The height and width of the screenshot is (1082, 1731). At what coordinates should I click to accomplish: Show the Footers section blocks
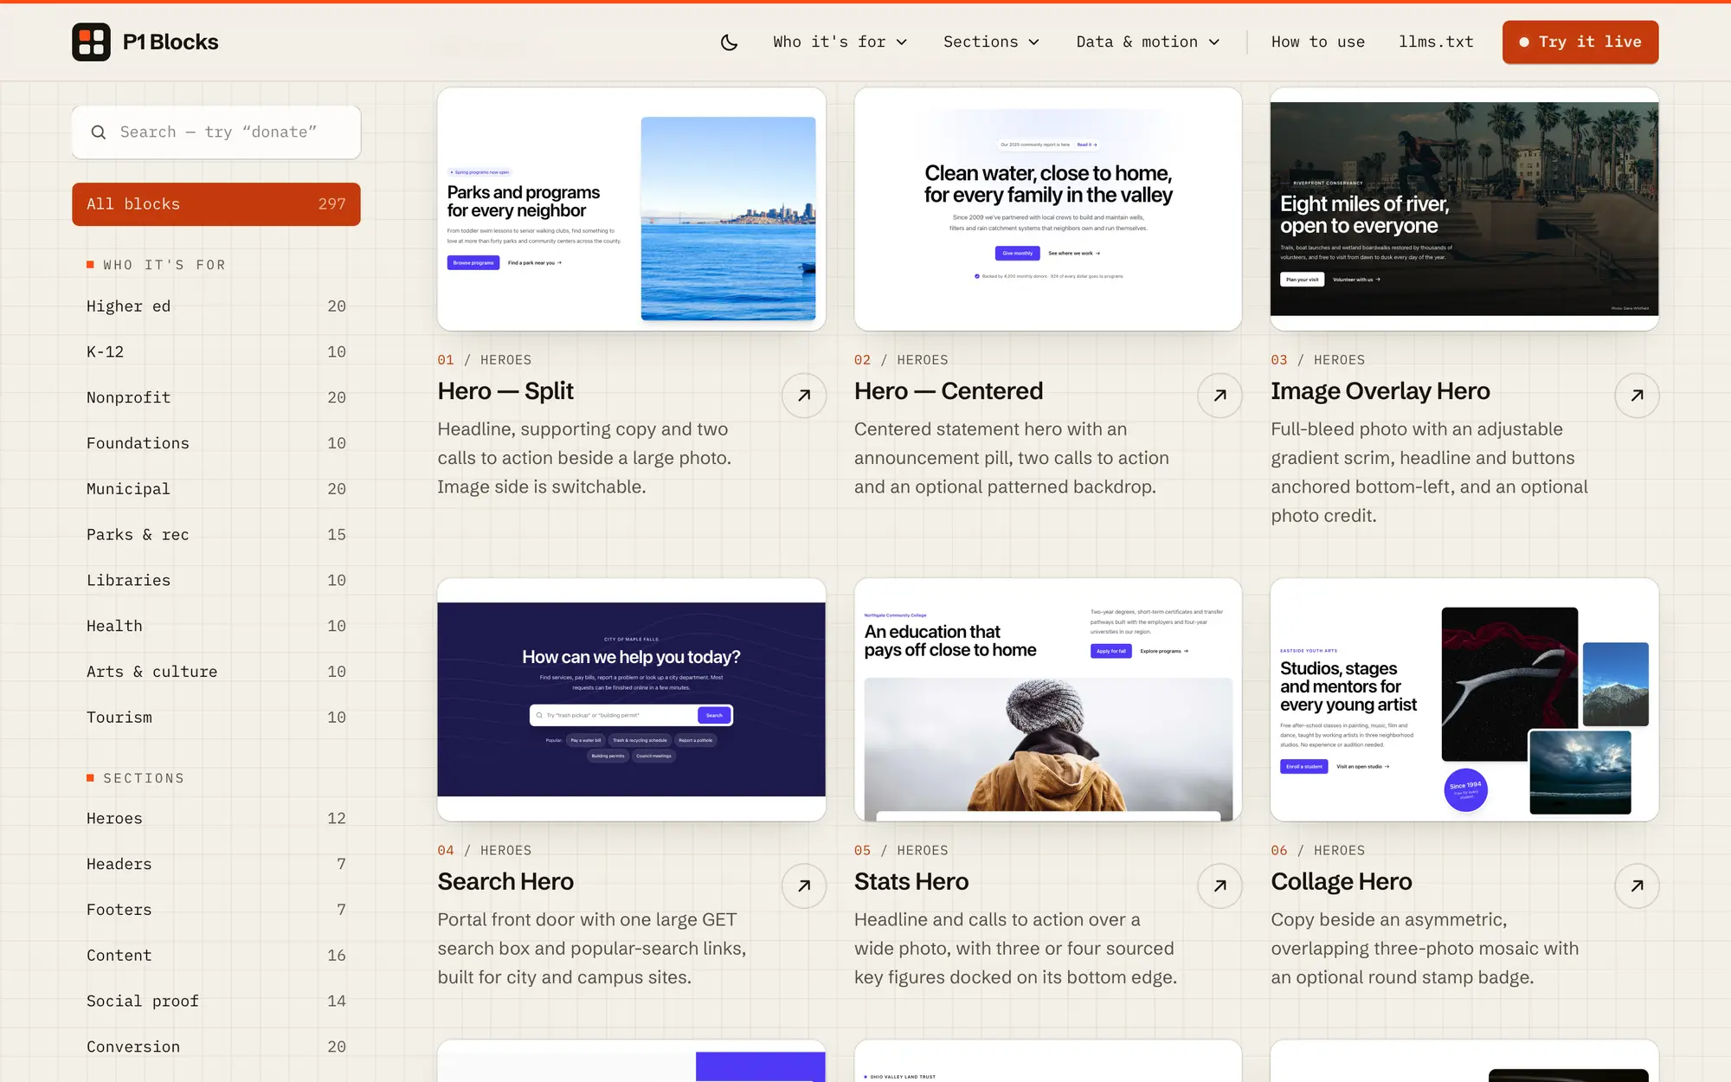pyautogui.click(x=216, y=910)
